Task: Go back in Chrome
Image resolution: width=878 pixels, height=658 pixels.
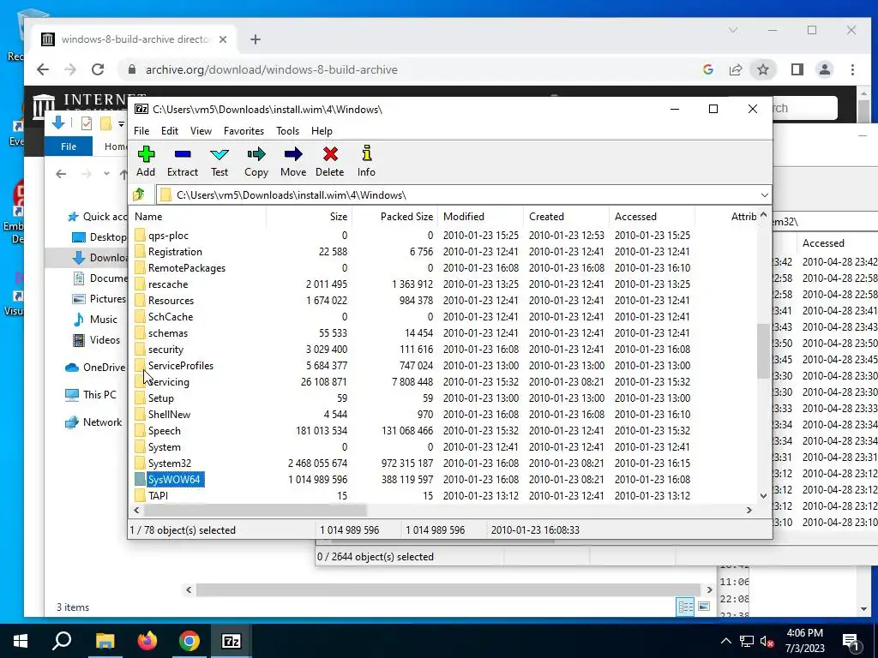Action: pyautogui.click(x=43, y=69)
